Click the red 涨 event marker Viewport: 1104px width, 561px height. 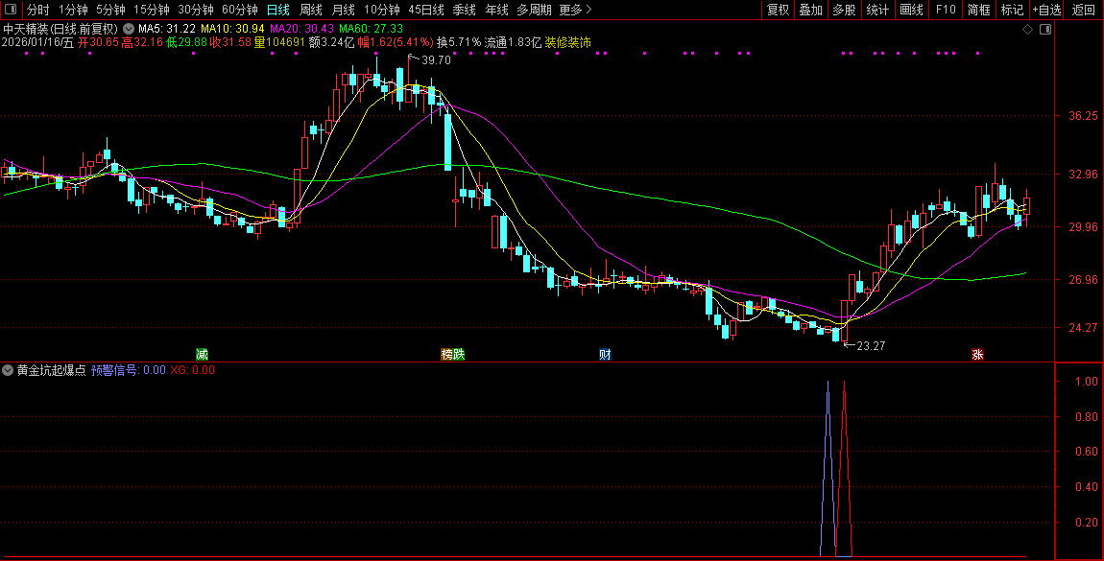click(x=977, y=354)
